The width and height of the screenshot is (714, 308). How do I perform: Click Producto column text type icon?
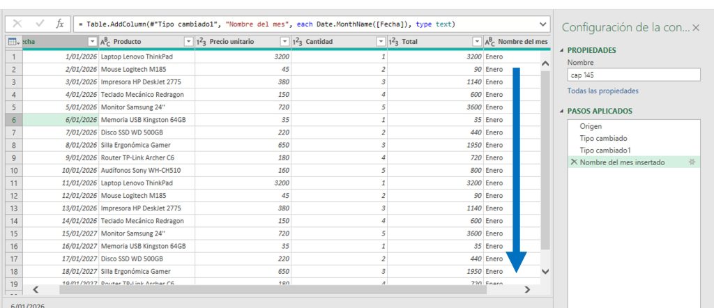(x=105, y=42)
